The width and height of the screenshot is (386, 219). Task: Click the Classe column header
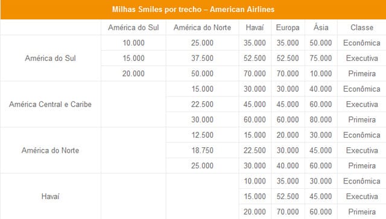click(x=362, y=27)
